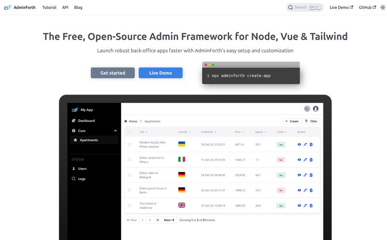Edit the Tiny home in Heathrow record
Screen dimensions: 387x240
[305, 206]
